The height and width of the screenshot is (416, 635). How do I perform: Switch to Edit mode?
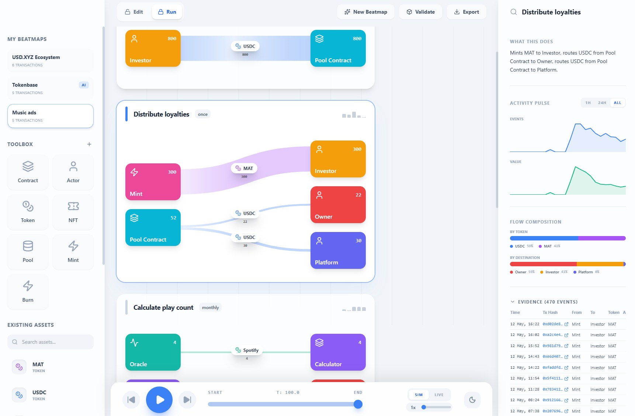point(134,12)
